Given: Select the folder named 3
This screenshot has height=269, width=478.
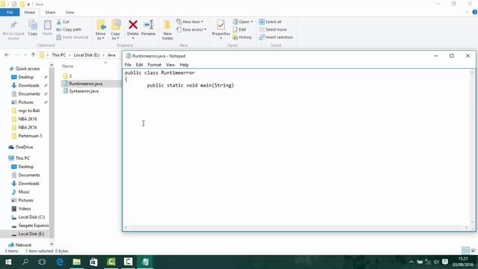Looking at the screenshot, I should 67,76.
